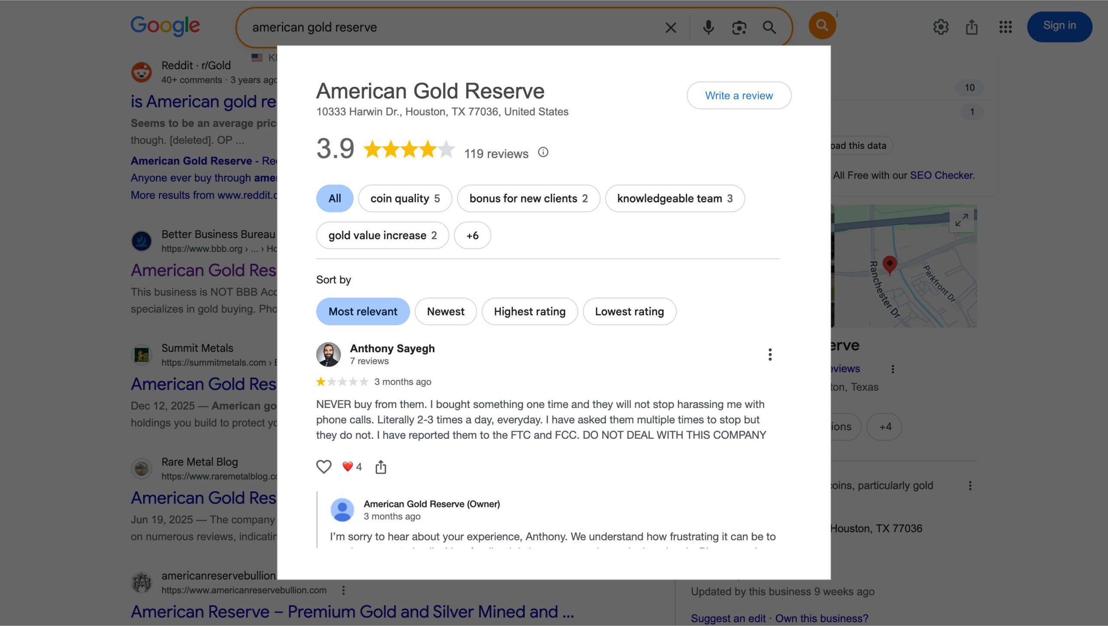The width and height of the screenshot is (1108, 626).
Task: Open Better Business Bureau 'American Gold Res' result
Action: point(203,270)
